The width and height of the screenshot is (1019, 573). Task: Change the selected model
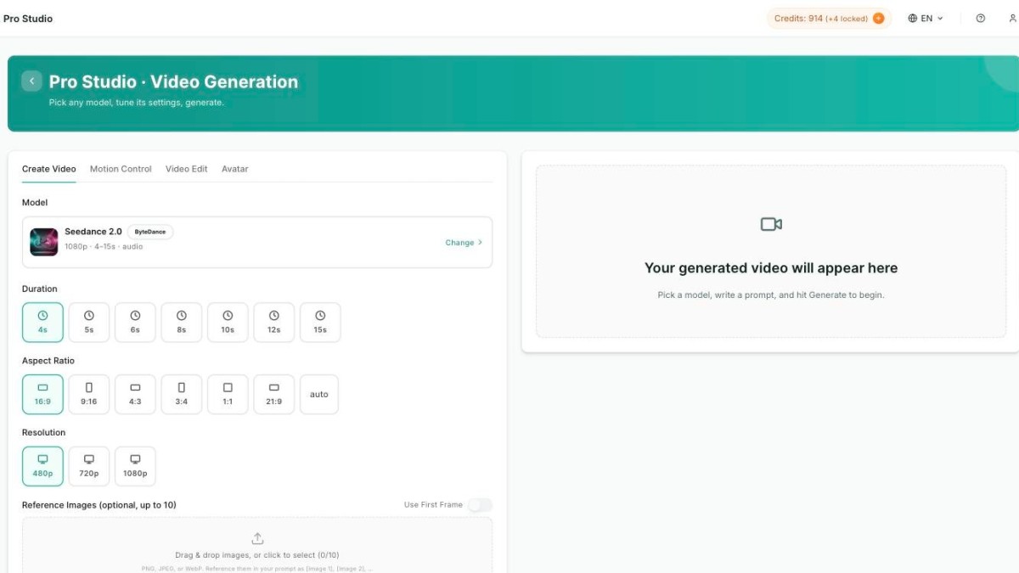coord(464,243)
